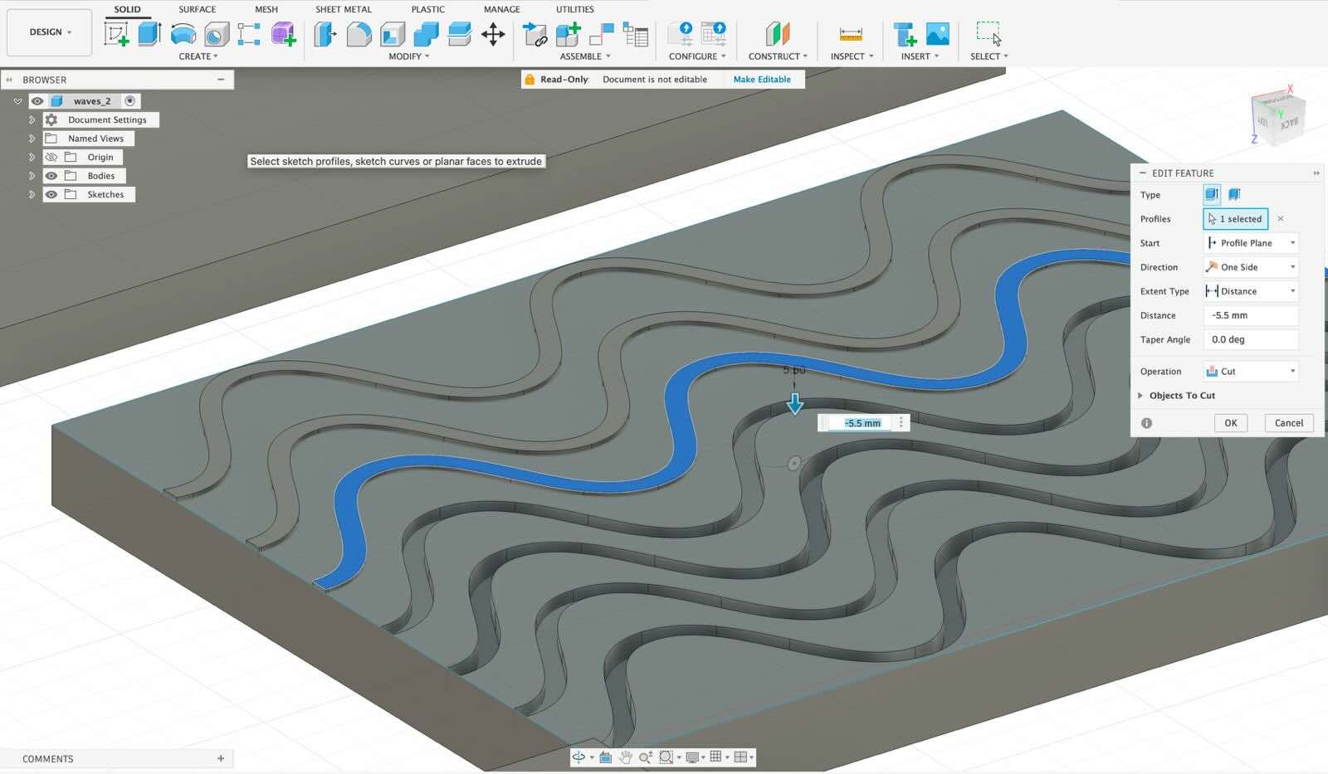Screen dimensions: 1328x774
Task: Click the Make Editable link
Action: pyautogui.click(x=761, y=80)
